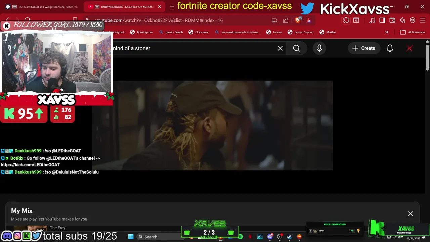Toggle the browser sidebar panel icon
Screen dimensions: 430x242
coord(382,20)
